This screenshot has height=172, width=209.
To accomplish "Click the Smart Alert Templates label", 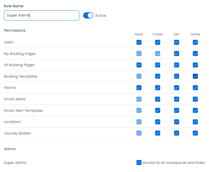I will [x=23, y=111].
